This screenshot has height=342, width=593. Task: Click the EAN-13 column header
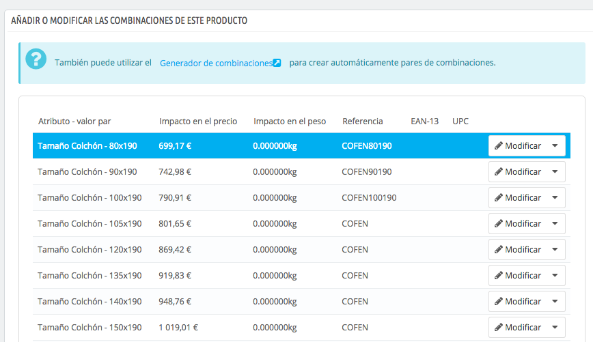coord(425,122)
